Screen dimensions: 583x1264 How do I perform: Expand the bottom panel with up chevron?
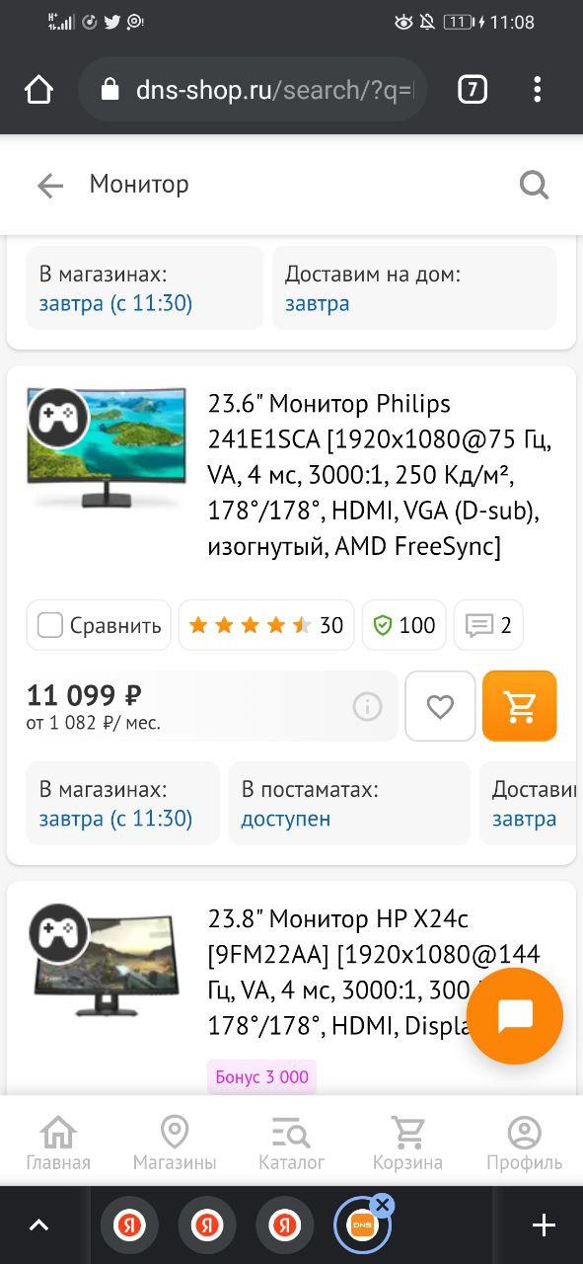click(38, 1225)
